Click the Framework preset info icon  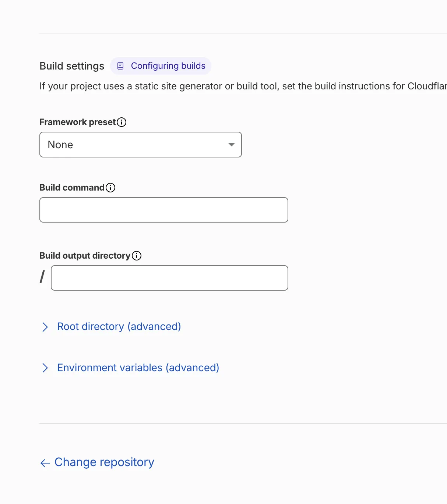click(x=122, y=122)
